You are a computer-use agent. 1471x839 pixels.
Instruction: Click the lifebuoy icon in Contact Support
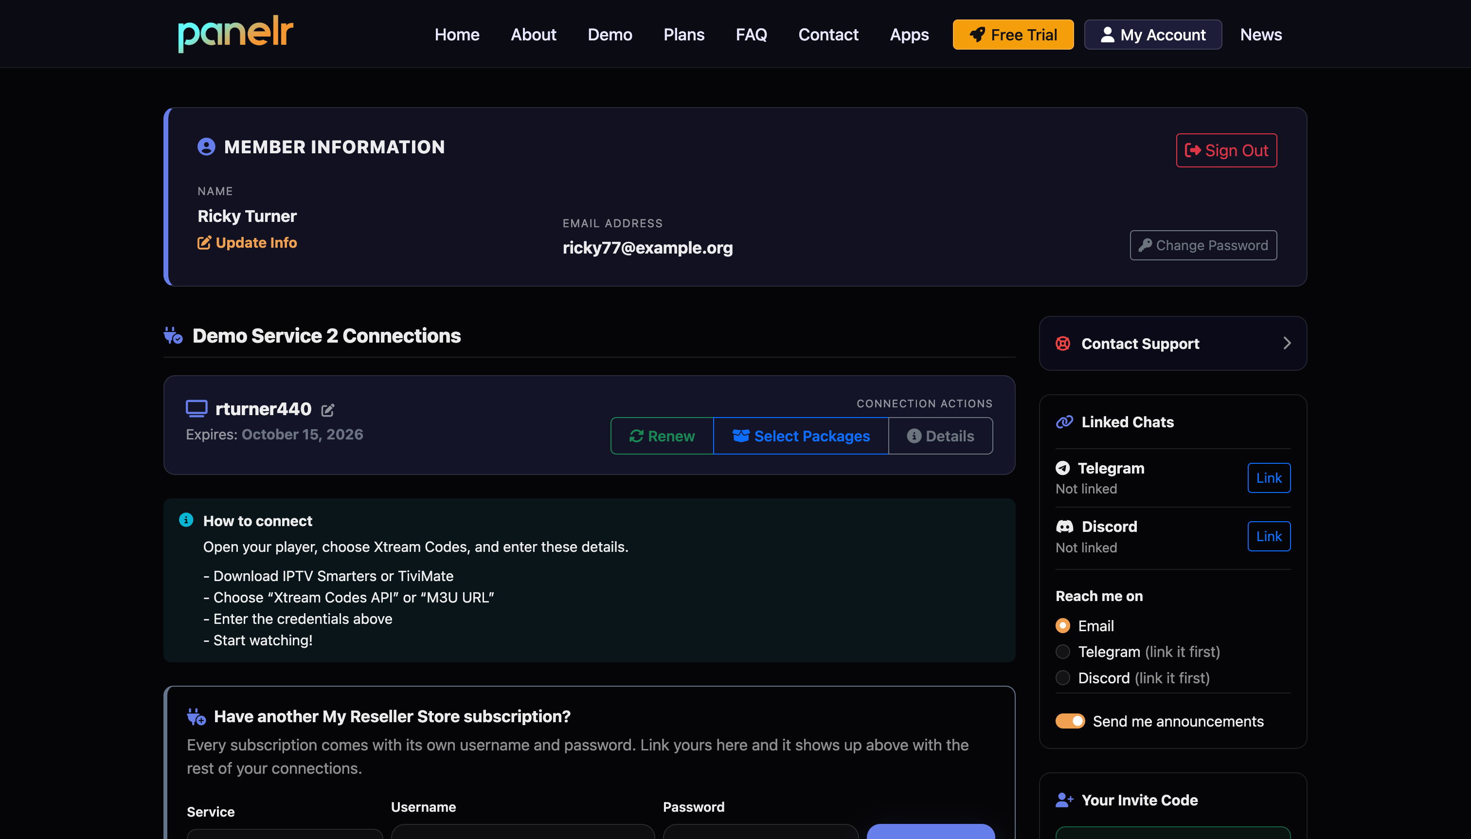[1063, 344]
